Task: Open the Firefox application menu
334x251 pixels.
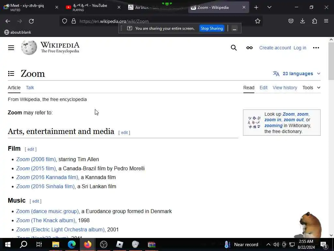Action: point(326,21)
